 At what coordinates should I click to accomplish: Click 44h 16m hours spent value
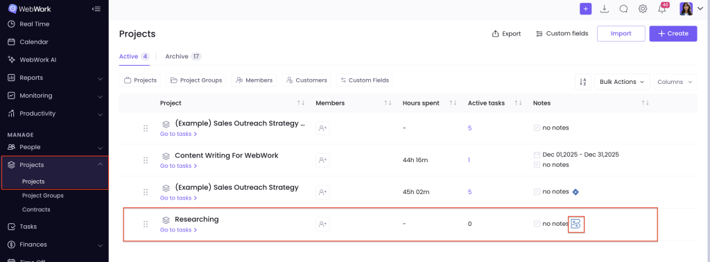[416, 160]
